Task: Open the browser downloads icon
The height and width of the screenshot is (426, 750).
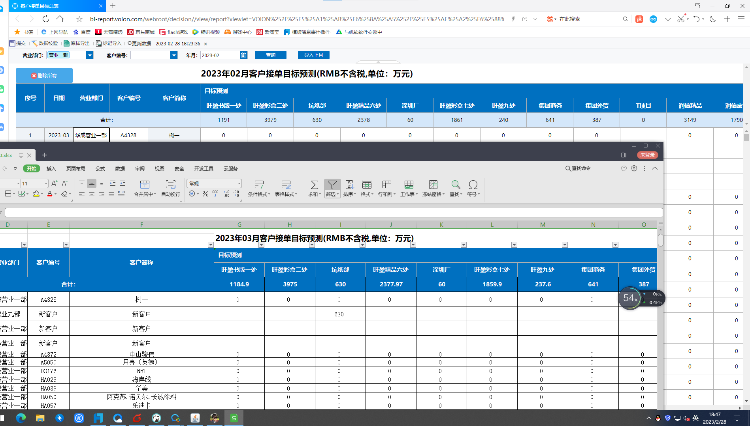Action: [x=668, y=19]
